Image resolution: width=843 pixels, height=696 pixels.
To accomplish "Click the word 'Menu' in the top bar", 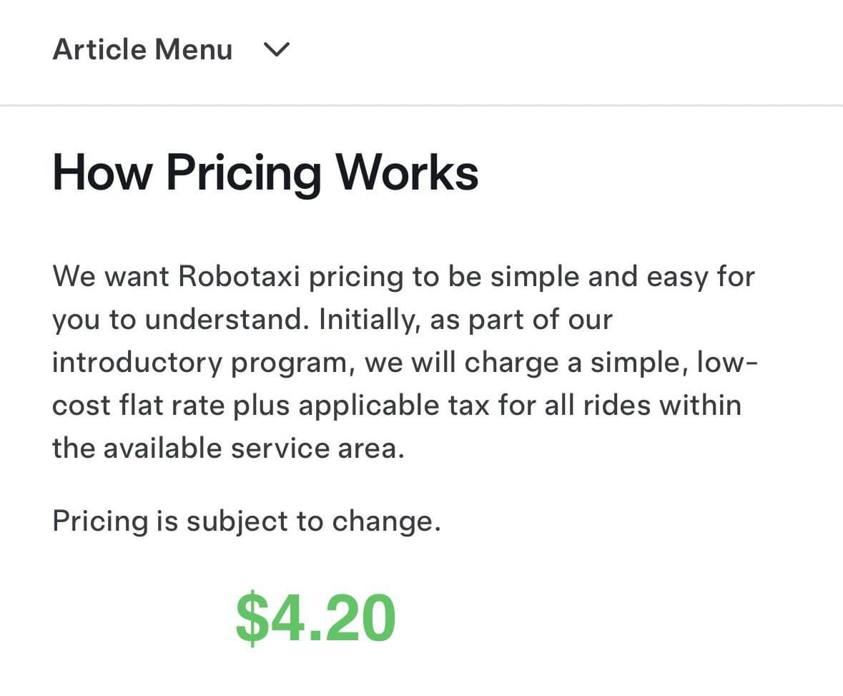I will pyautogui.click(x=194, y=49).
